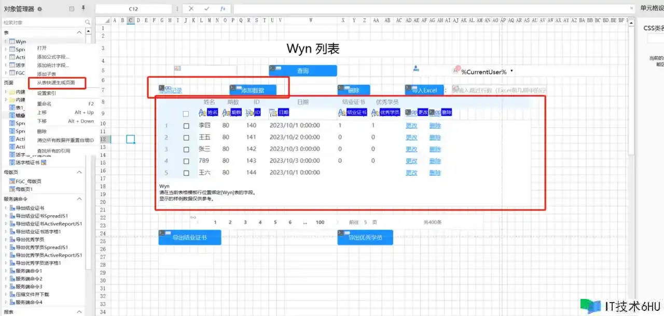Image resolution: width=664 pixels, height=316 pixels.
Task: Check the checkbox for row 李四
Action: 186,125
